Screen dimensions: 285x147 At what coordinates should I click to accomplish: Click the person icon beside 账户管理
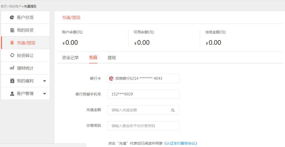(12, 94)
